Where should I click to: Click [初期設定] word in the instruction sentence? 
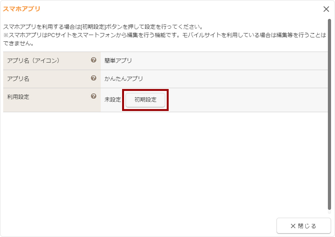92,28
